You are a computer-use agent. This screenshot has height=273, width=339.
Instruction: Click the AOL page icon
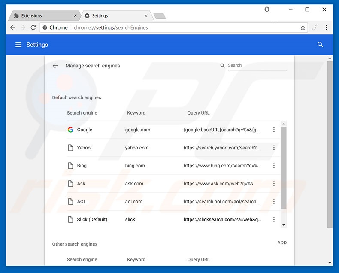[70, 202]
